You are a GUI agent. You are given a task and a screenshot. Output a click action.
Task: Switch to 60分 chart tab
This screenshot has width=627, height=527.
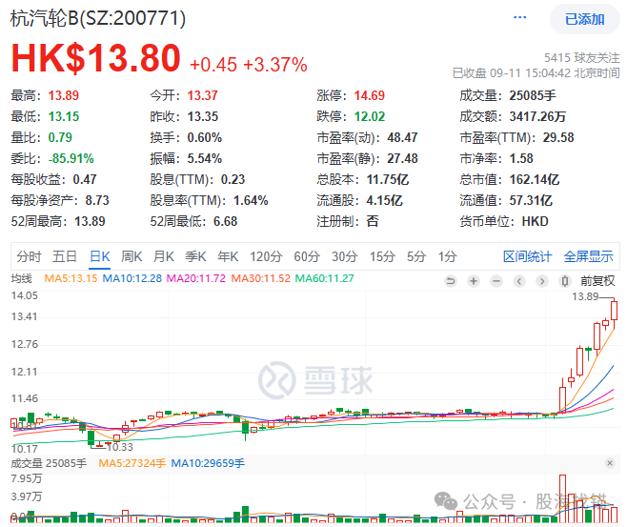(307, 256)
